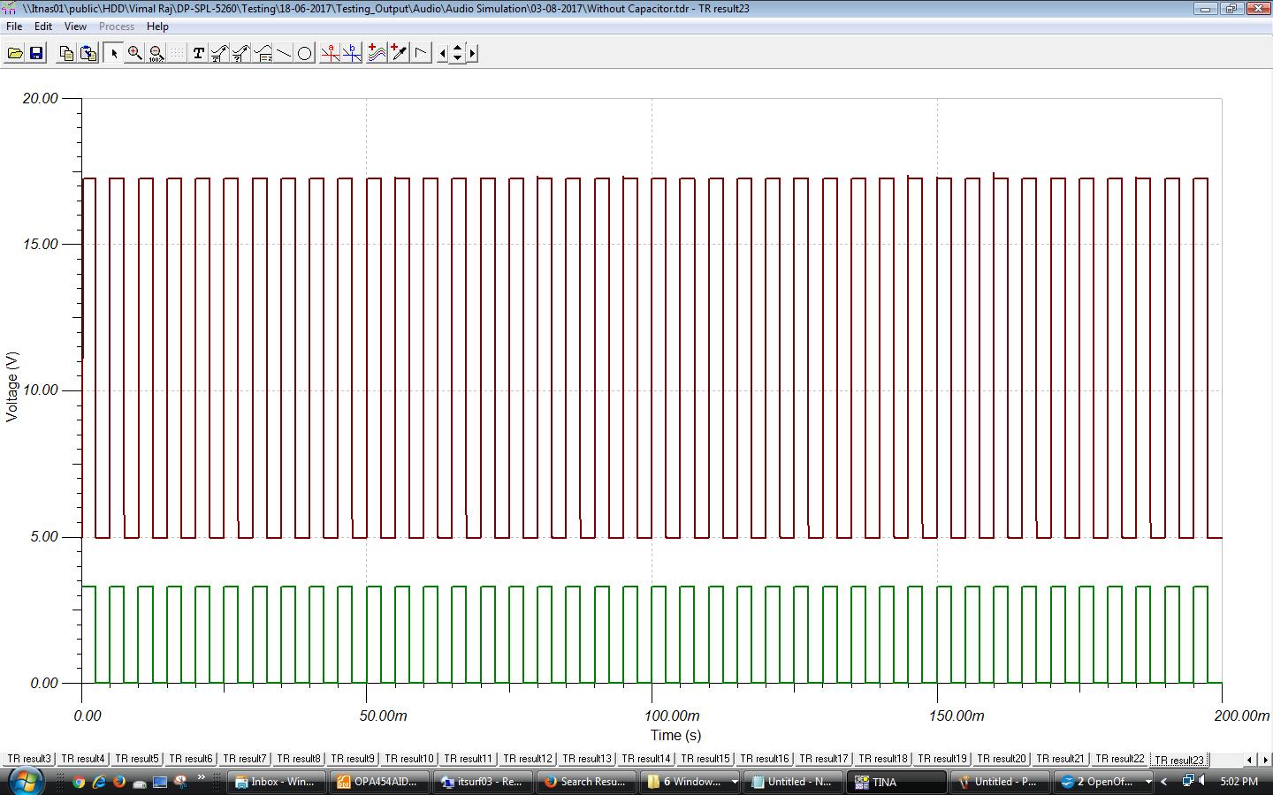Switch to TINA taskbar button
This screenshot has height=795, width=1273.
(896, 782)
